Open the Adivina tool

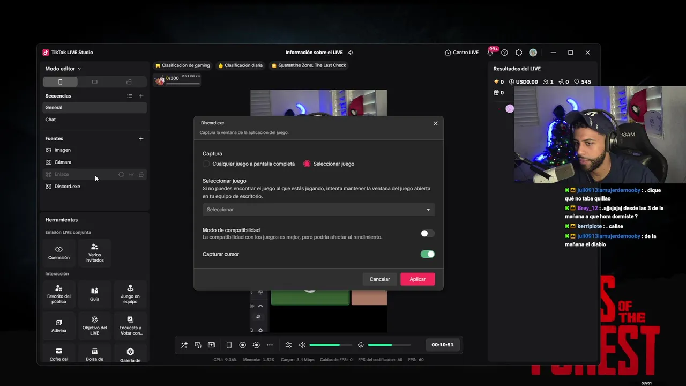(x=59, y=326)
